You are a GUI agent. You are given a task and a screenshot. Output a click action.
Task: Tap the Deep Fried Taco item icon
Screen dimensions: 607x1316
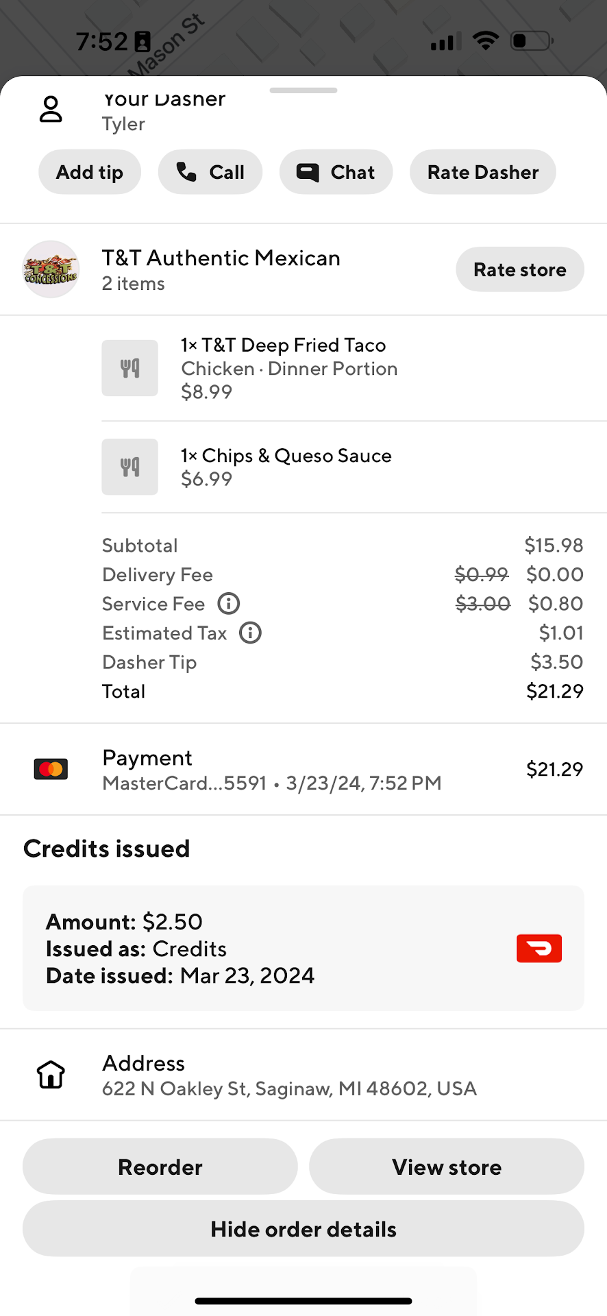pos(129,368)
